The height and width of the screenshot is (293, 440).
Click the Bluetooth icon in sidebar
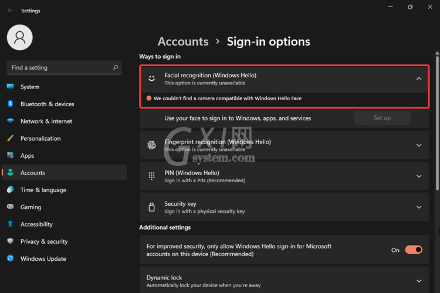[11, 104]
